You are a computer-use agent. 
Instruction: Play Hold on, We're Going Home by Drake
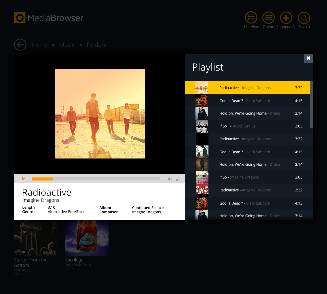pos(249,114)
